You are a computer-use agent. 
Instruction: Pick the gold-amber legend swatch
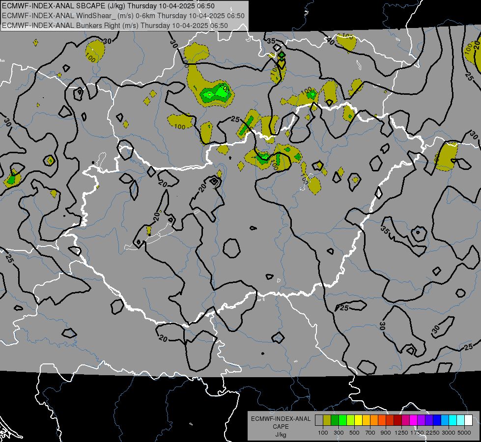point(366,420)
